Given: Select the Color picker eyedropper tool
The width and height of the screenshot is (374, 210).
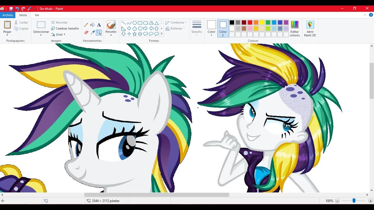Looking at the screenshot, I should point(92,32).
